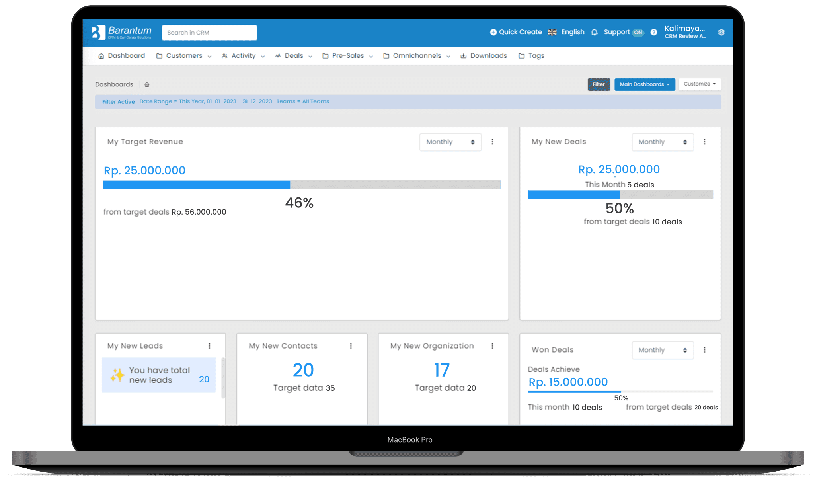This screenshot has height=480, width=815.
Task: Click the Filter button
Action: pos(599,84)
